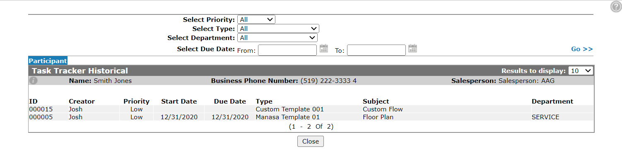Viewport: 622px width, 151px height.
Task: Expand the Select Priority dropdown
Action: (256, 19)
